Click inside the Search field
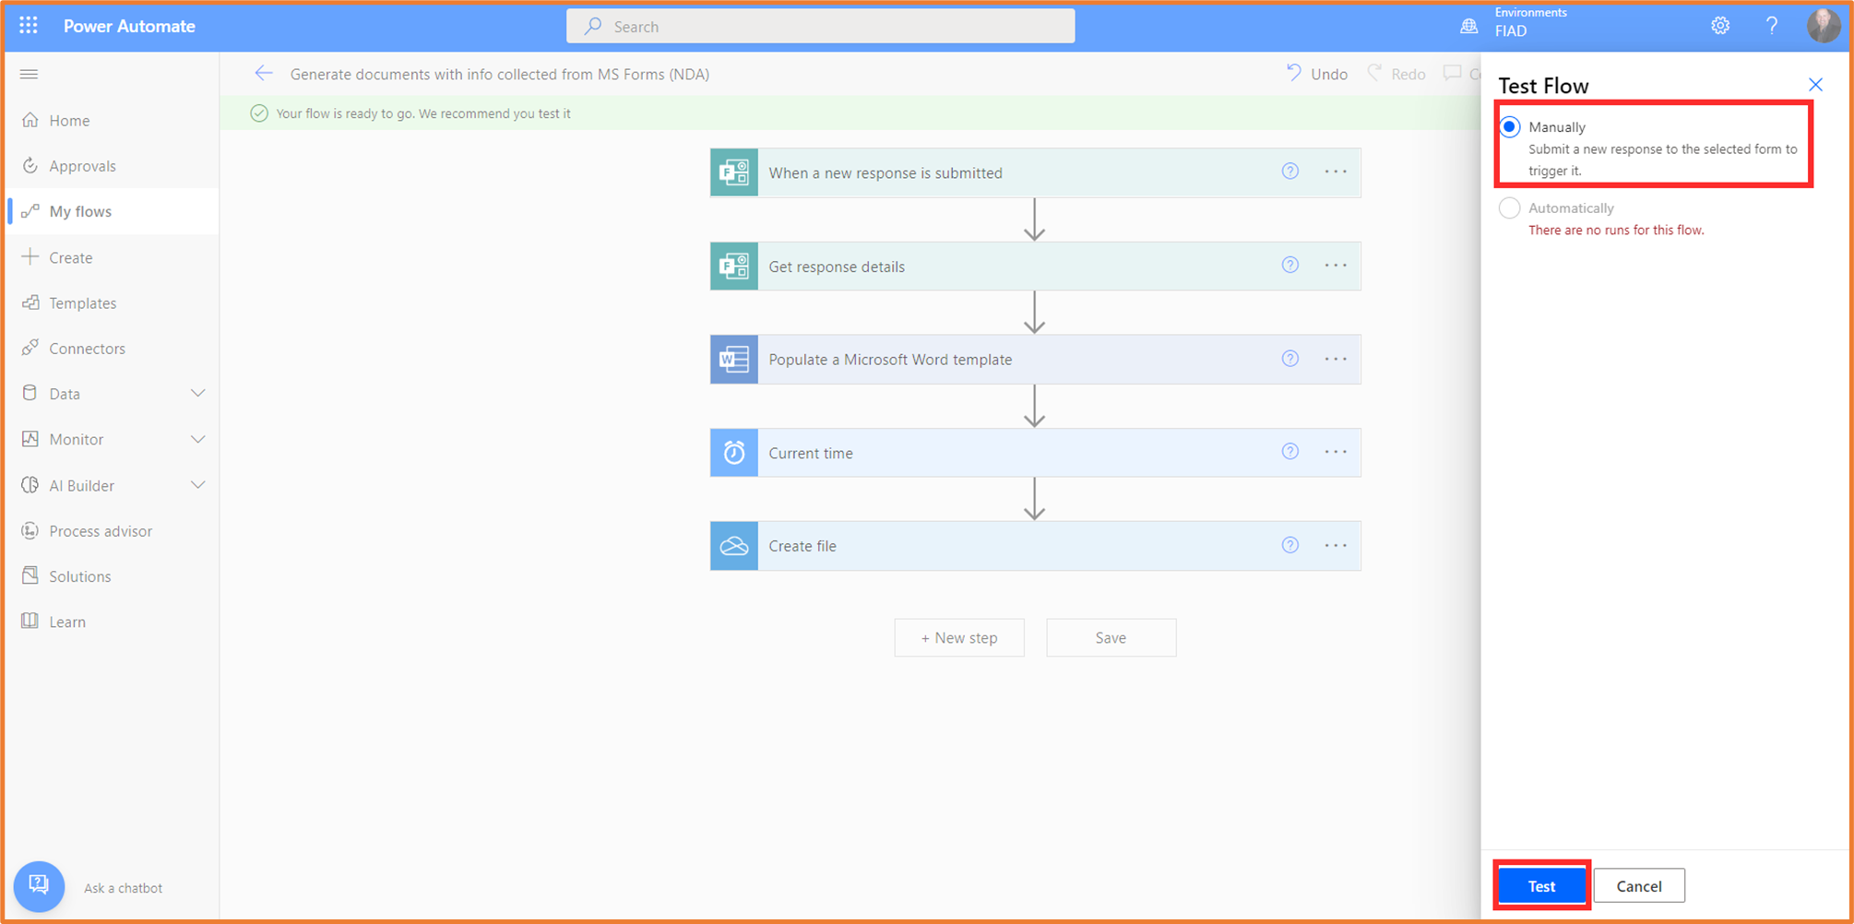 pos(819,26)
